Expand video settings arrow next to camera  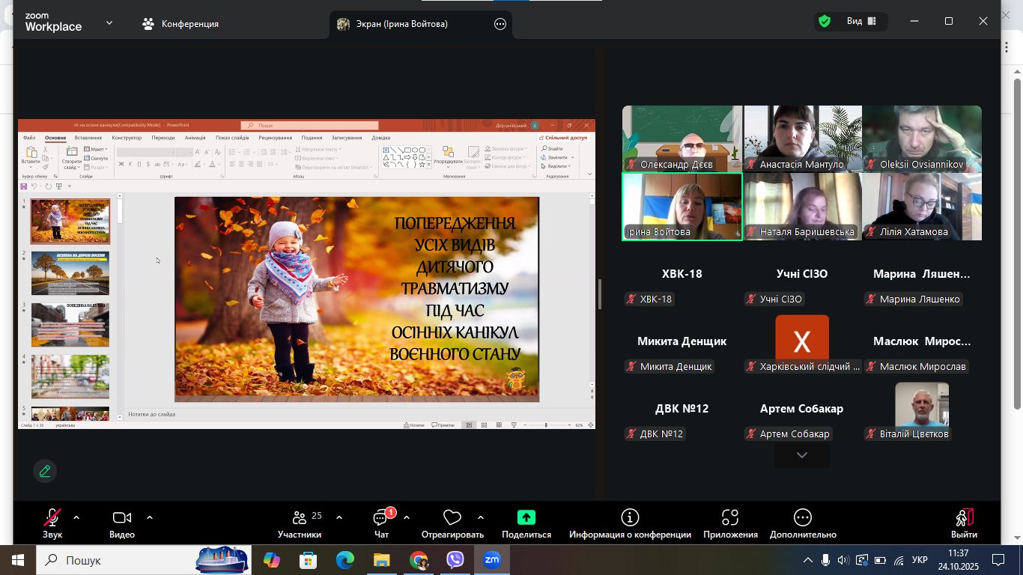[x=150, y=517]
